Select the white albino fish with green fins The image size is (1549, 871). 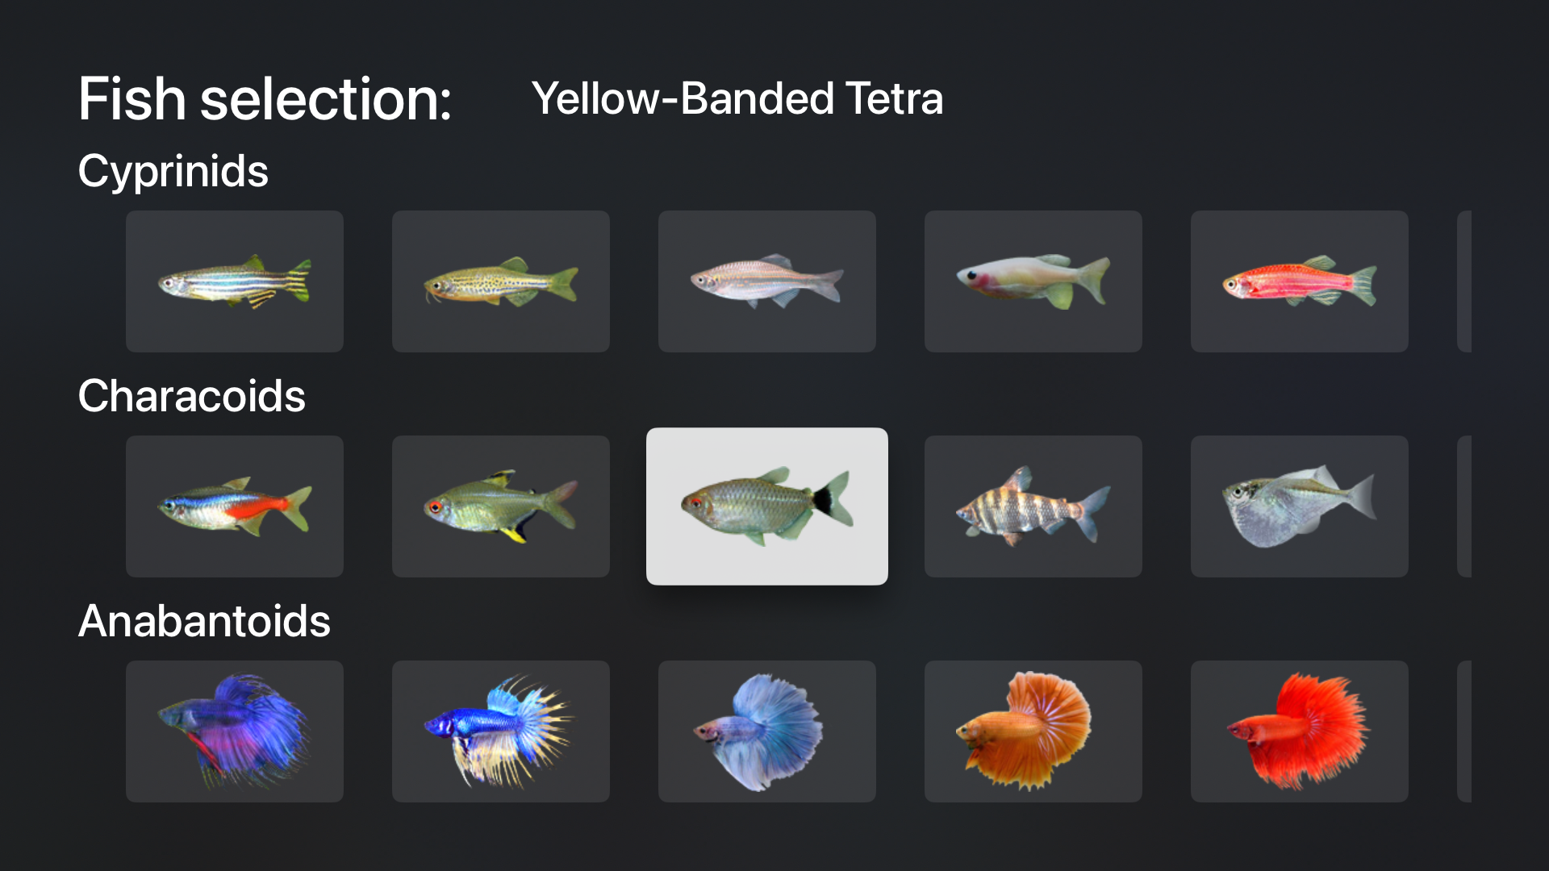[x=1033, y=281]
